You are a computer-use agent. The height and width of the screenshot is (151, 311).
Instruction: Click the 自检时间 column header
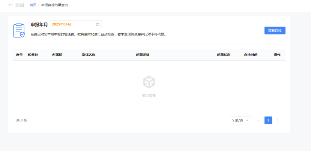coord(251,55)
